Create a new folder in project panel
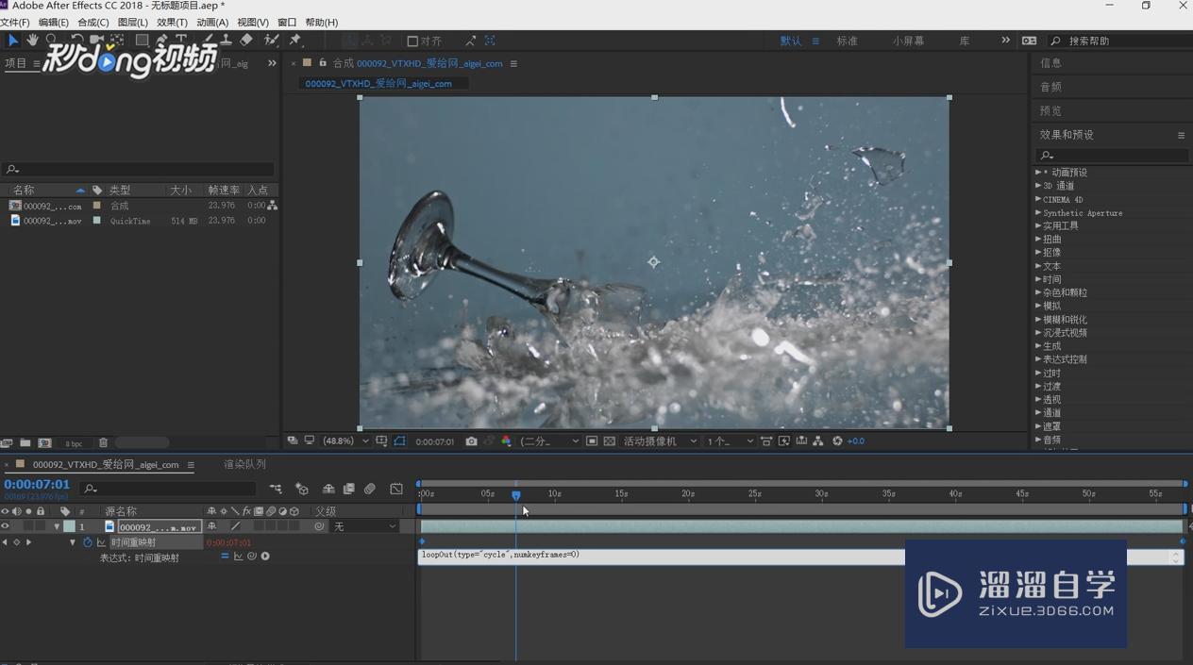 coord(25,443)
